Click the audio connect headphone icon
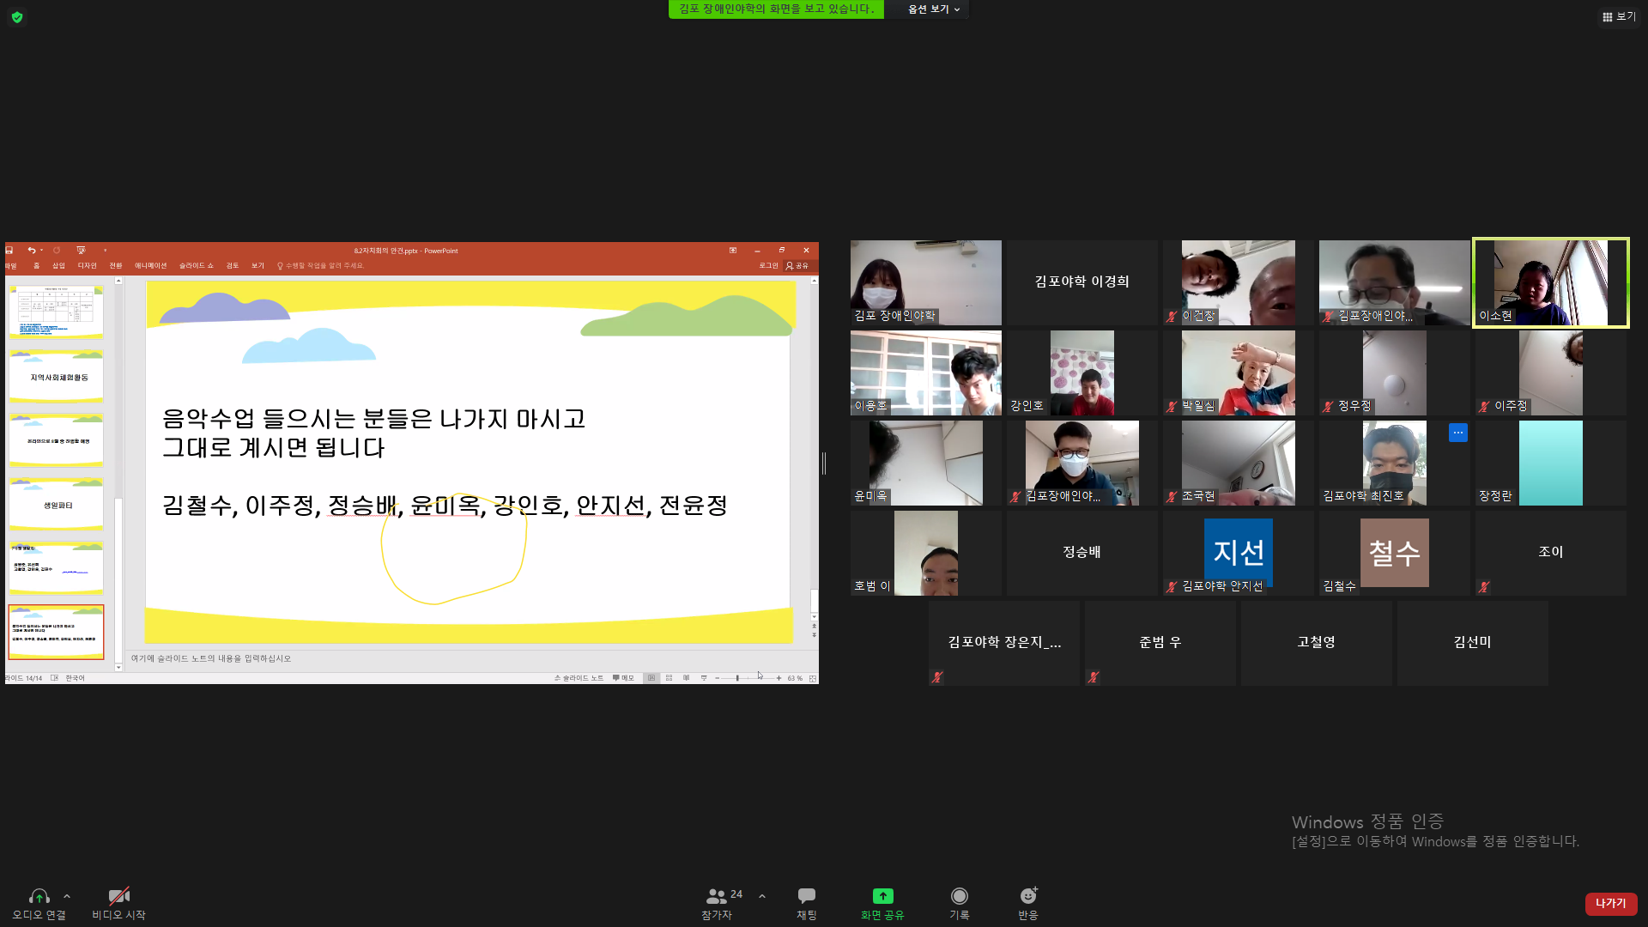The width and height of the screenshot is (1648, 927). click(39, 896)
